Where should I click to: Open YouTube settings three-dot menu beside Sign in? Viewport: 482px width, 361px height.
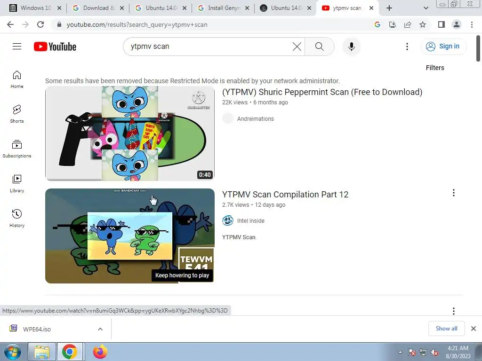click(407, 47)
